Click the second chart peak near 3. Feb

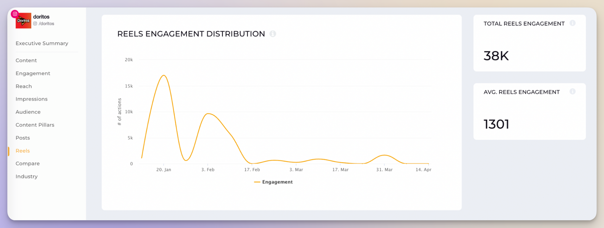208,114
